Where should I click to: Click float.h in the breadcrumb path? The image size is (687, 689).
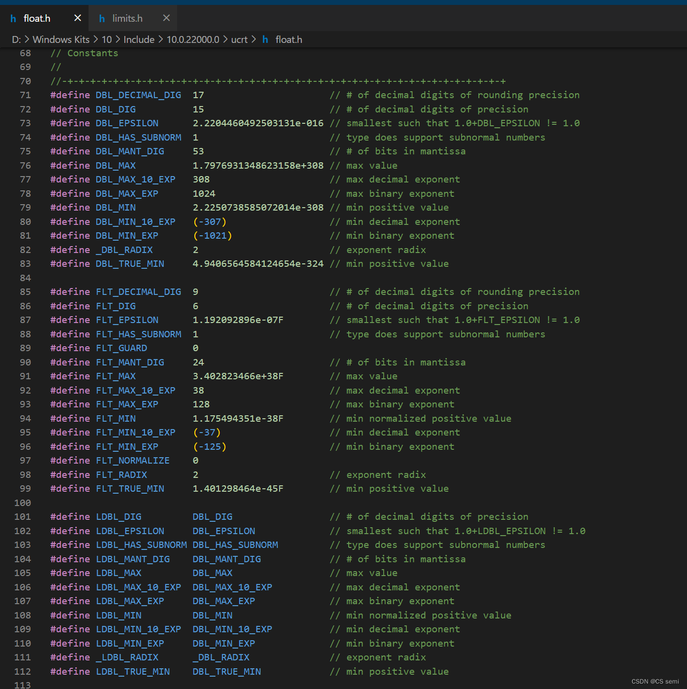(x=289, y=39)
